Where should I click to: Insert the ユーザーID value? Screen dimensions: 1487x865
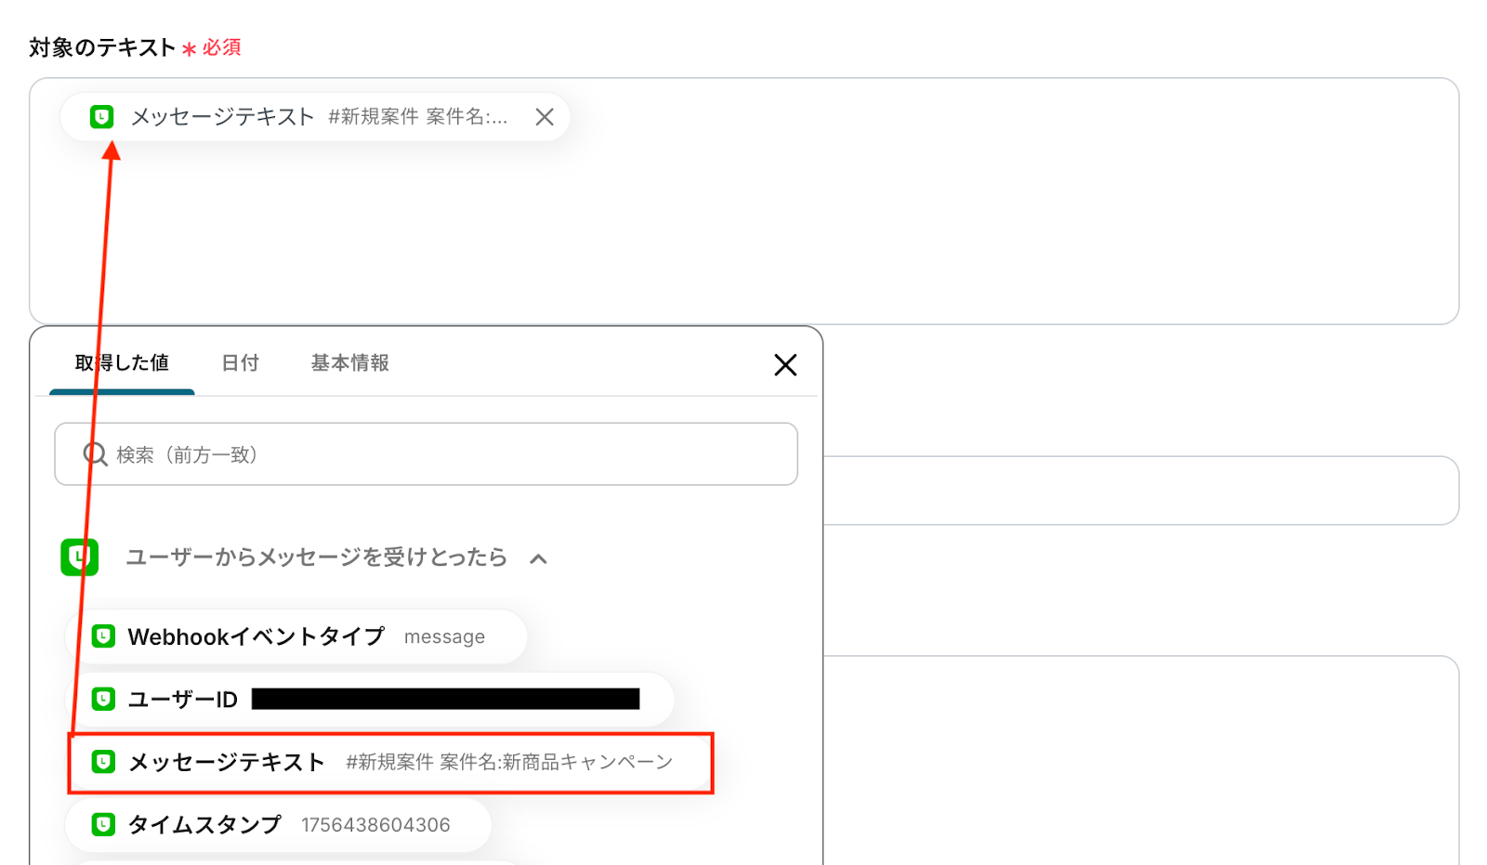point(370,700)
